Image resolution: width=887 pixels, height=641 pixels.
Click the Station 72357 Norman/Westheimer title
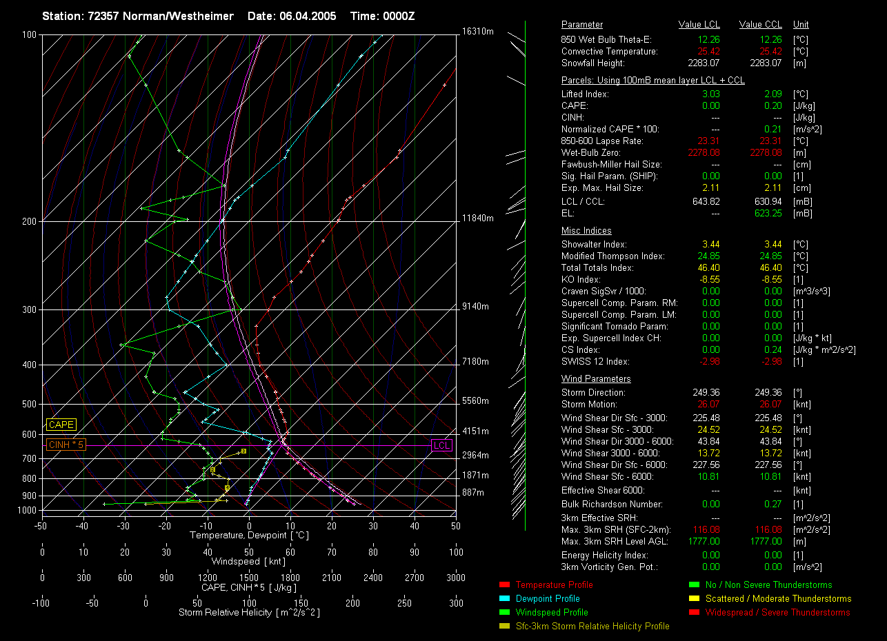(138, 16)
